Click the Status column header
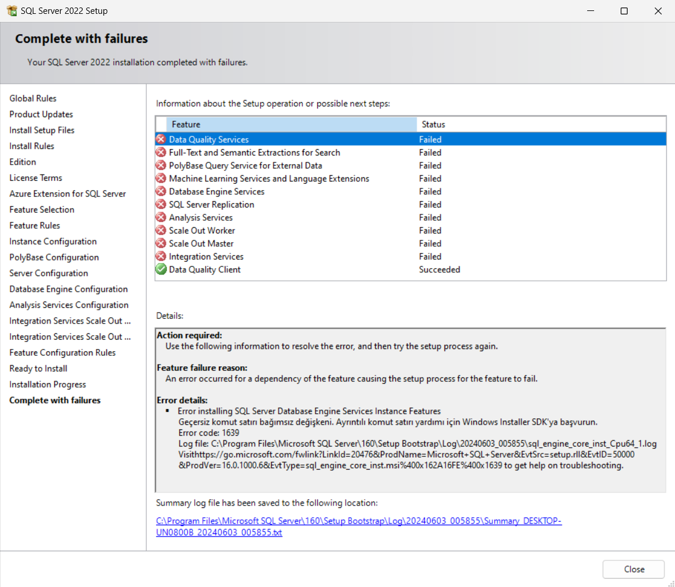 541,124
